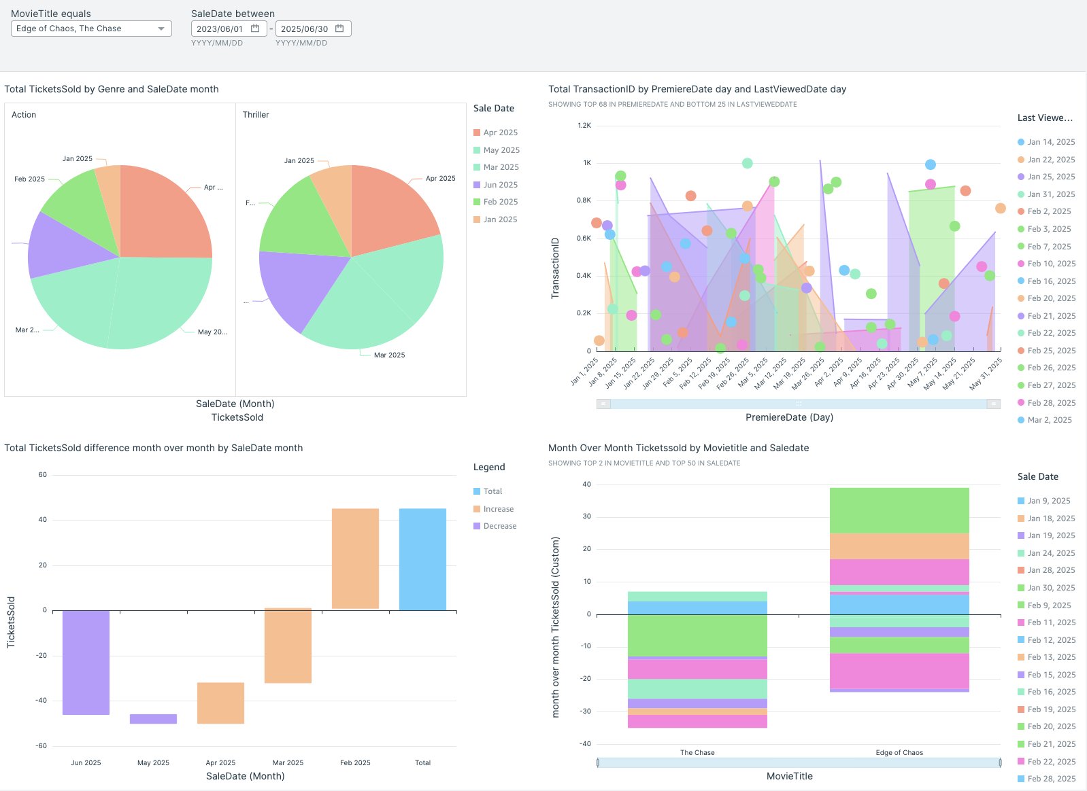1087x791 pixels.
Task: Click the blue Total legend marker
Action: (477, 491)
